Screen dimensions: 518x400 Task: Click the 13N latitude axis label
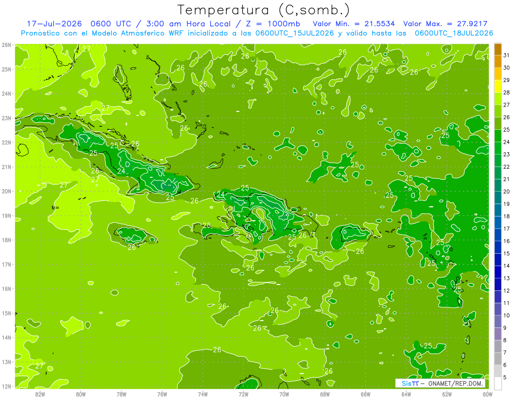[6, 362]
